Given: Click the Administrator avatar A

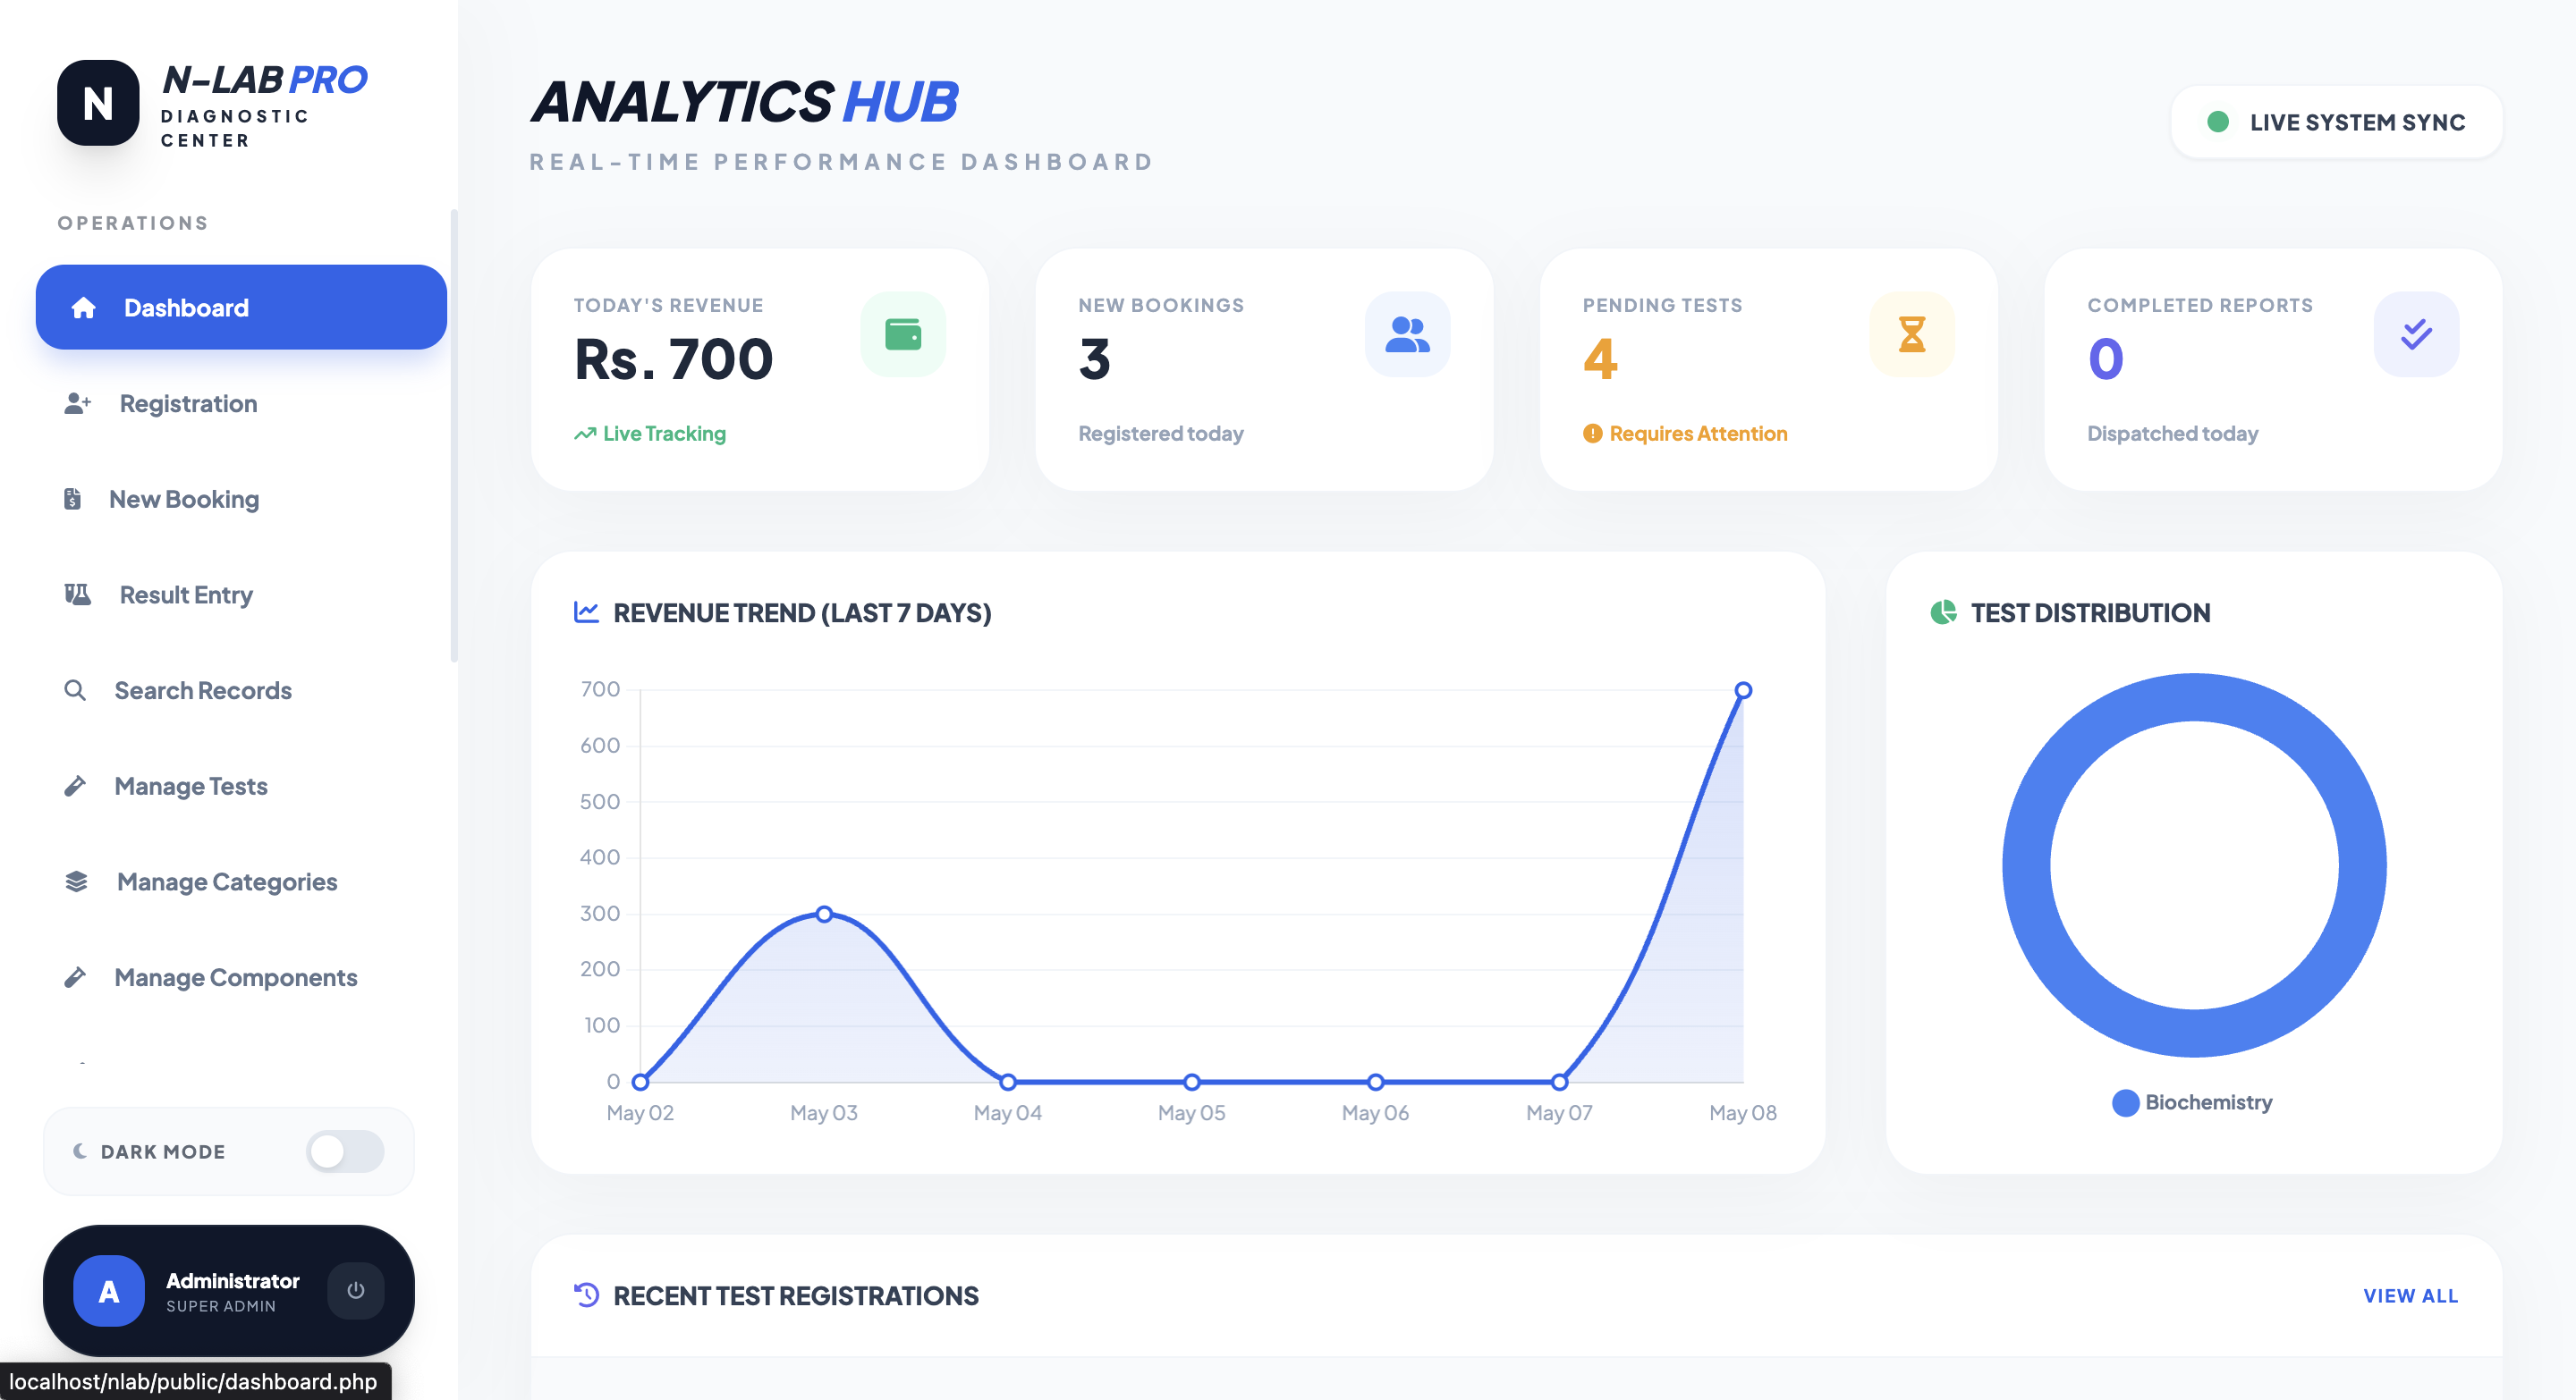Looking at the screenshot, I should tap(109, 1291).
